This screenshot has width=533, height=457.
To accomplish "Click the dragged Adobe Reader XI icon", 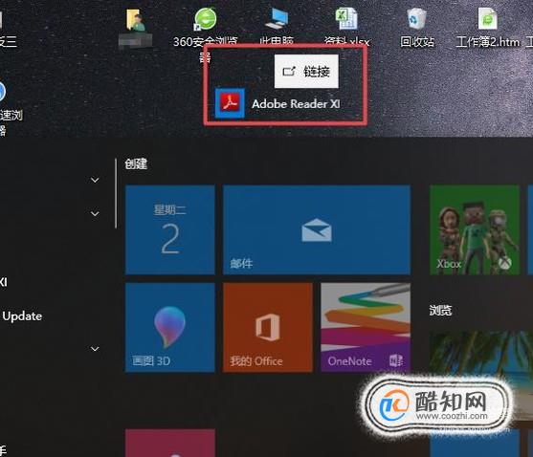I will [230, 103].
